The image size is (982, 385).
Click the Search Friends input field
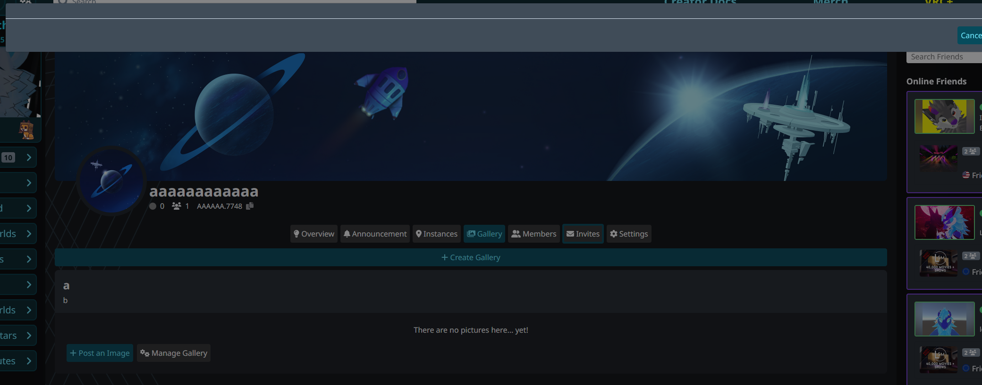point(943,57)
